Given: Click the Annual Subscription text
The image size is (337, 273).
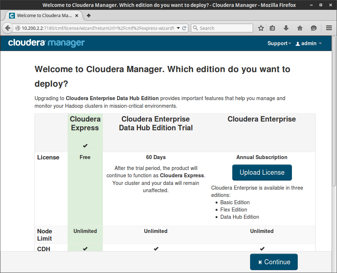Looking at the screenshot, I should (x=262, y=157).
